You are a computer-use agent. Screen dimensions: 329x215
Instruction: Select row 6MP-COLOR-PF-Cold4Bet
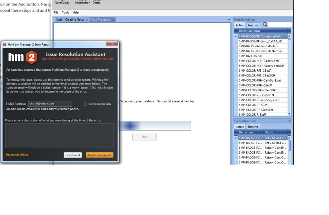point(263,110)
